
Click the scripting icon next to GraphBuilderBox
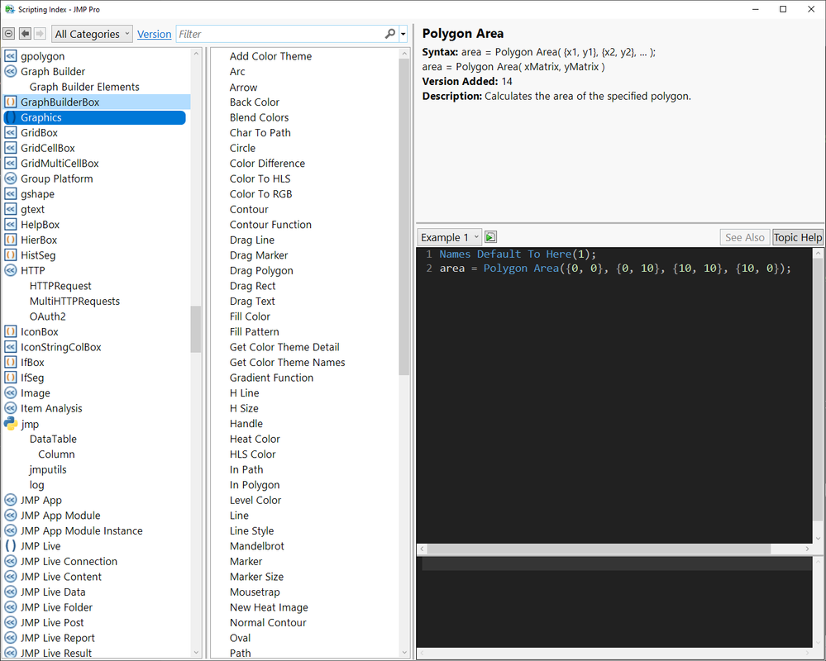click(x=9, y=102)
